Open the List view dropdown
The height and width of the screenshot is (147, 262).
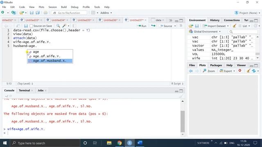click(x=244, y=26)
